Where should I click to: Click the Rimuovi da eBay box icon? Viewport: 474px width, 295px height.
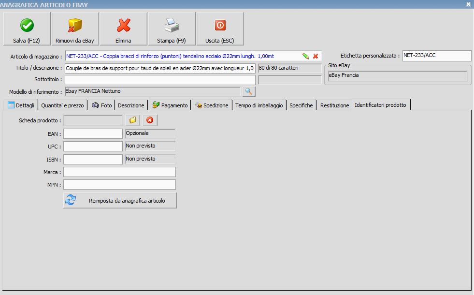click(75, 25)
